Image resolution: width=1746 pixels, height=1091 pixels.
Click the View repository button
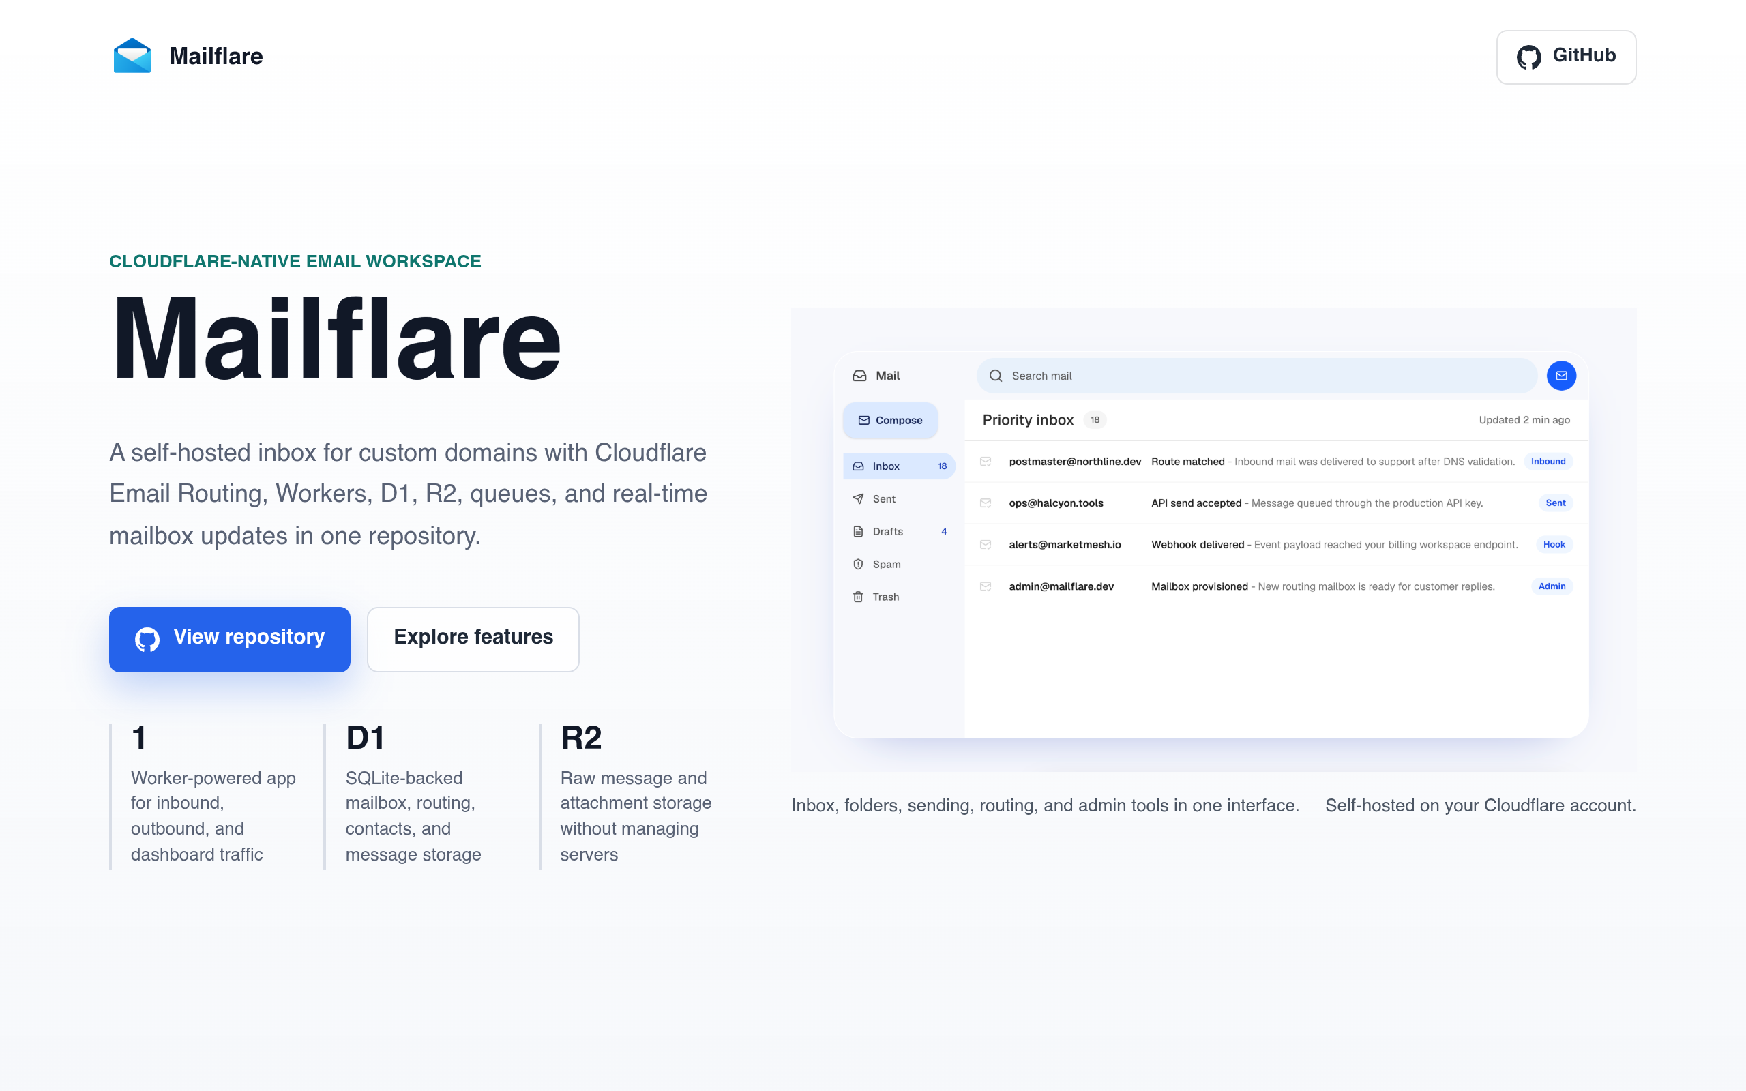(x=229, y=639)
